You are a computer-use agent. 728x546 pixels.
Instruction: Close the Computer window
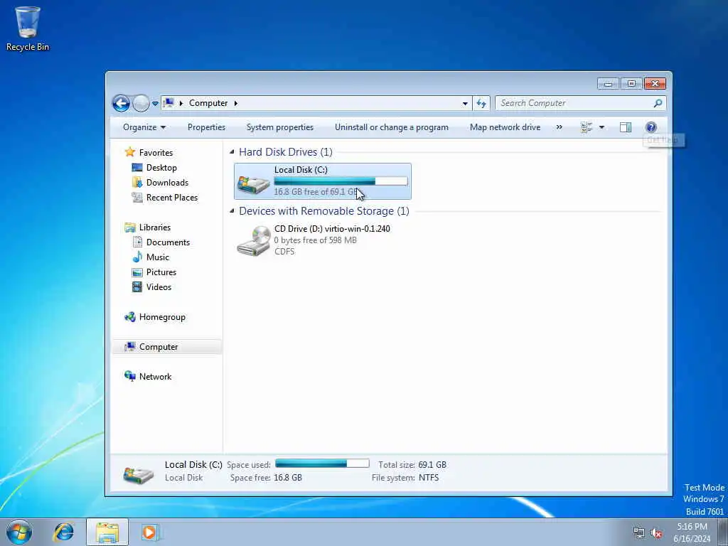(x=655, y=84)
